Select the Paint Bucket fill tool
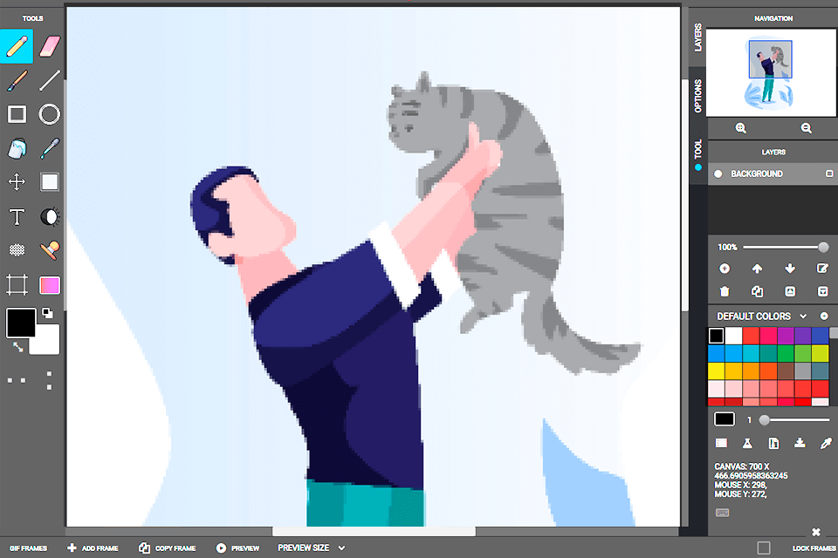This screenshot has height=558, width=838. coord(17,148)
